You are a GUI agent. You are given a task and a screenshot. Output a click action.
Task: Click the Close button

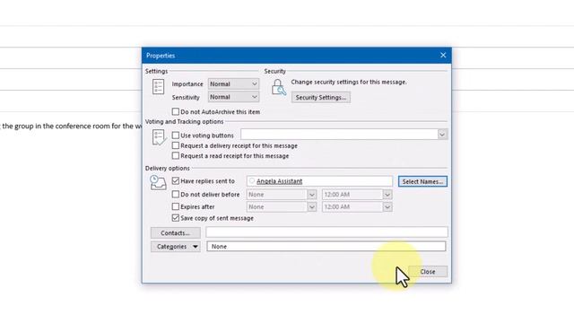(x=428, y=272)
